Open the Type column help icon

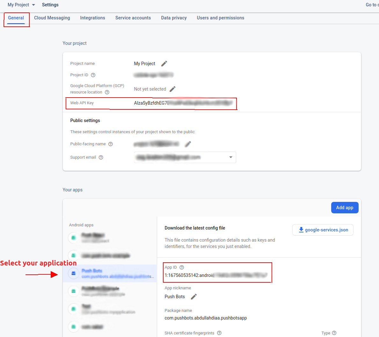[x=334, y=333]
